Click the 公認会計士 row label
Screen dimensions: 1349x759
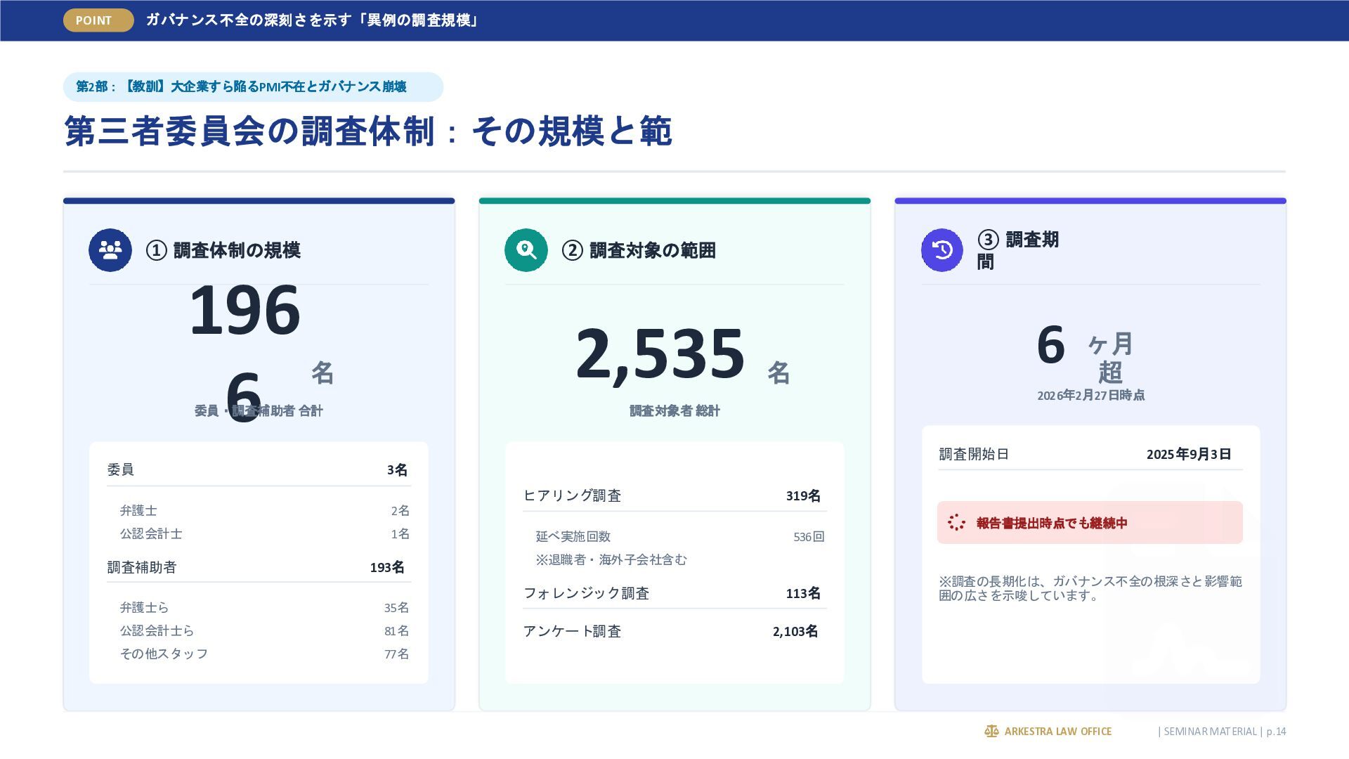tap(151, 534)
